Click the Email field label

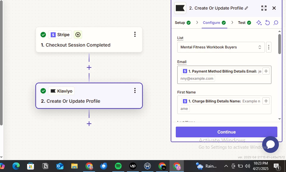click(182, 62)
